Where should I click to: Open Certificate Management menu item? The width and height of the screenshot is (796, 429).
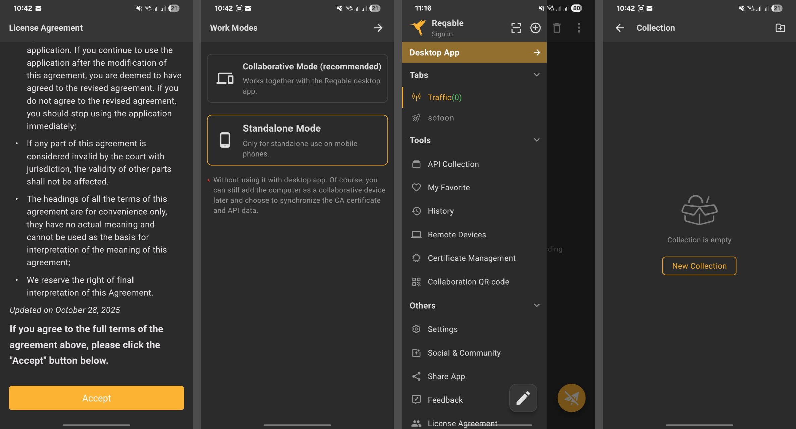pyautogui.click(x=471, y=258)
